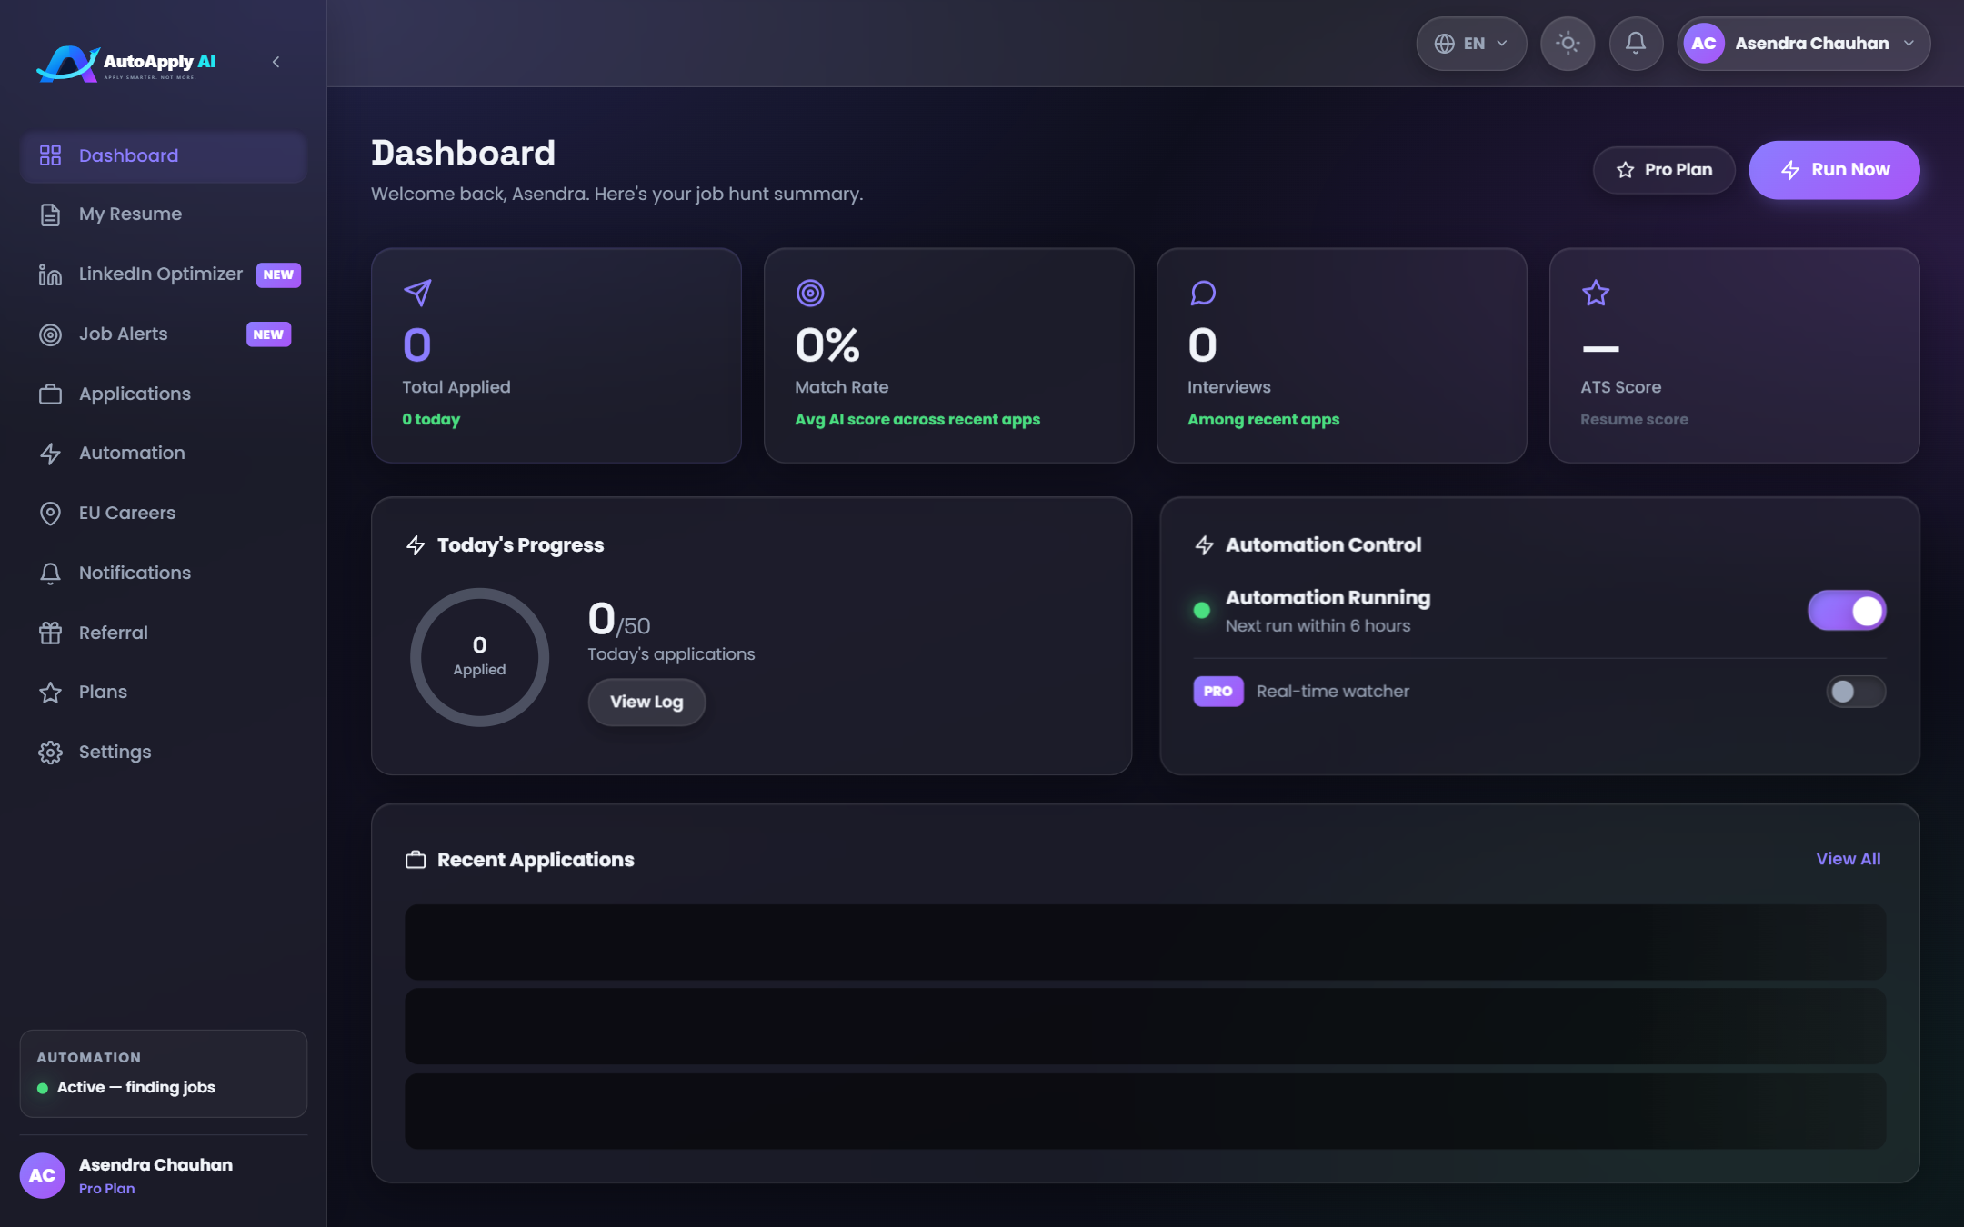Navigate to Applications
Image resolution: width=1964 pixels, height=1227 pixels.
point(164,394)
